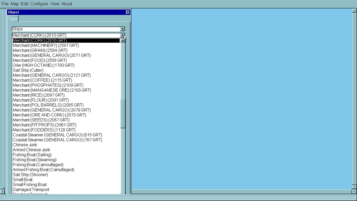Click the map vertical scroll up arrow
The height and width of the screenshot is (201, 357).
pos(354,11)
